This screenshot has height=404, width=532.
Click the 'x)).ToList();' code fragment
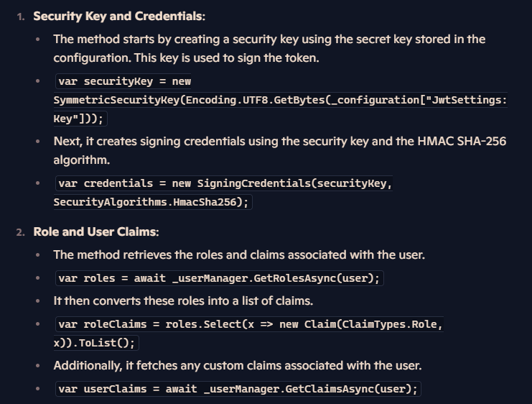coord(96,343)
